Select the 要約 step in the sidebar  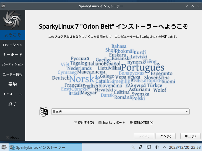tap(12, 84)
